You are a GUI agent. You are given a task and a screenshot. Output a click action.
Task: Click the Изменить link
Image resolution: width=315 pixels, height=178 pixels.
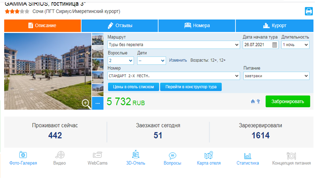pos(178,60)
